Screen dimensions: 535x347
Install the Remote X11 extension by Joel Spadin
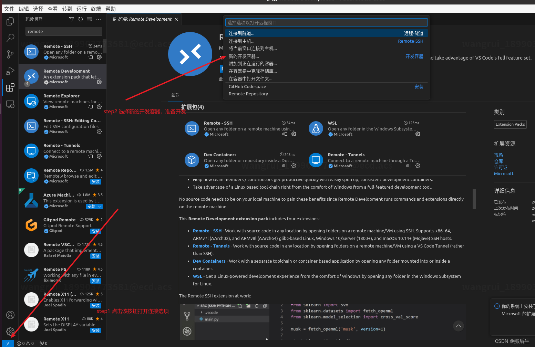point(96,330)
